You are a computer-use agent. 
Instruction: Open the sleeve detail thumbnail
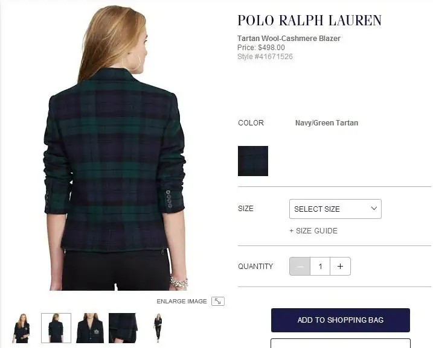[x=123, y=328]
